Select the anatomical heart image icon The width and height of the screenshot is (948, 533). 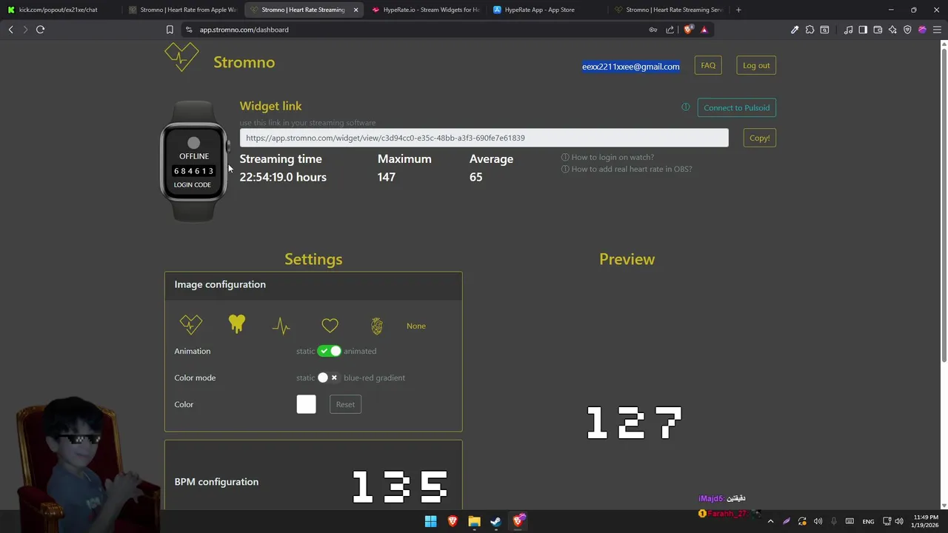click(377, 326)
